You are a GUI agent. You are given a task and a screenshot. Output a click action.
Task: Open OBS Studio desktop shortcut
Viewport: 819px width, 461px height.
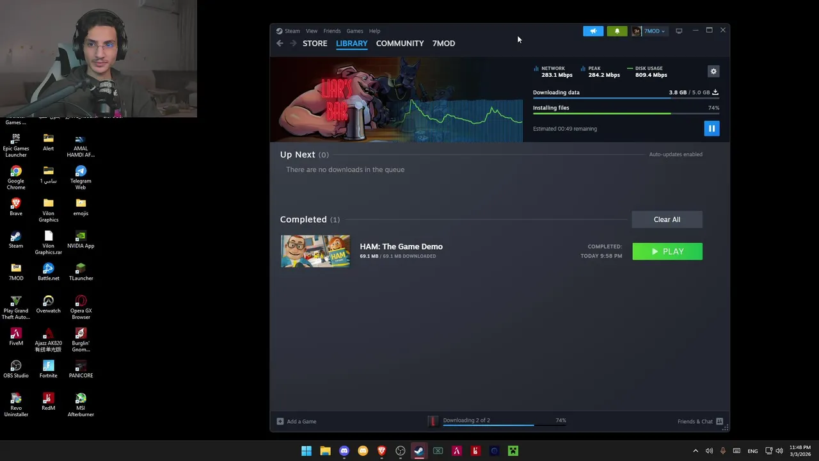pyautogui.click(x=16, y=369)
